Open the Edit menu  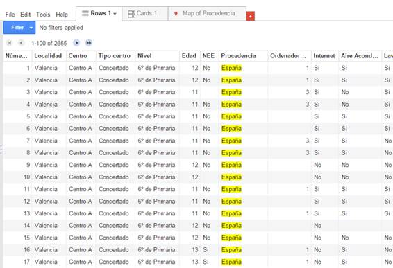[x=25, y=15]
